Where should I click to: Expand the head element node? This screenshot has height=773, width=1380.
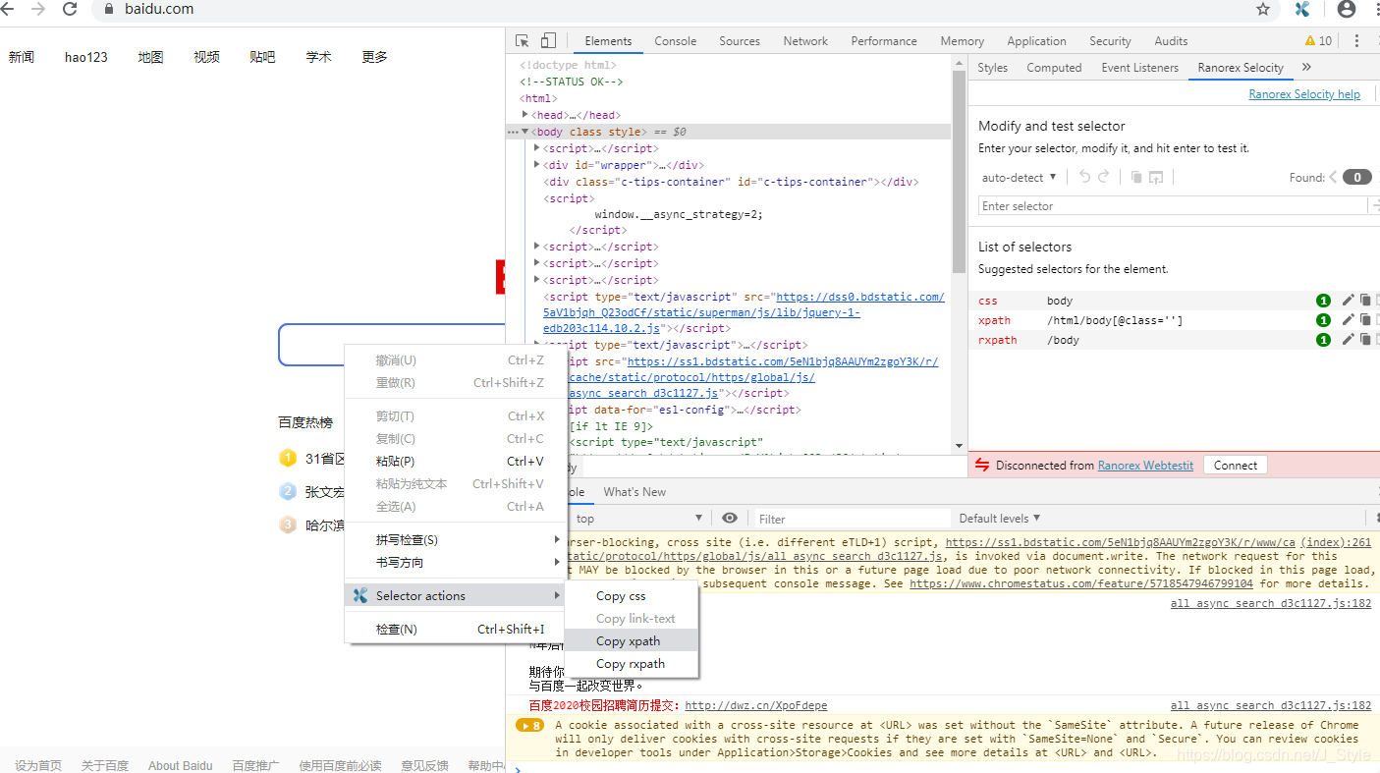(525, 115)
